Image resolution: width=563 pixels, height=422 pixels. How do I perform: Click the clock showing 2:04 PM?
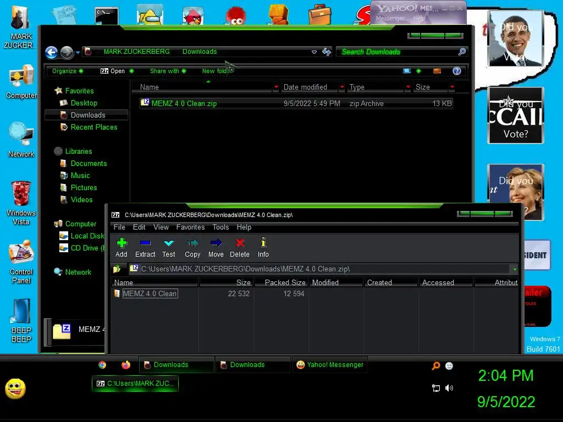click(x=506, y=376)
